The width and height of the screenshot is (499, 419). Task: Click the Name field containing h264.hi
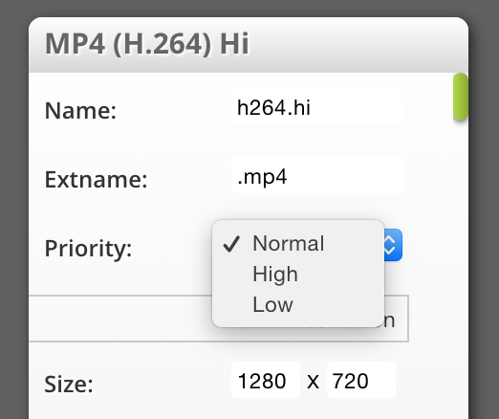click(317, 107)
